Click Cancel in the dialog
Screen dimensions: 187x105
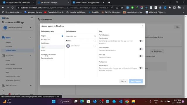pyautogui.click(x=123, y=81)
